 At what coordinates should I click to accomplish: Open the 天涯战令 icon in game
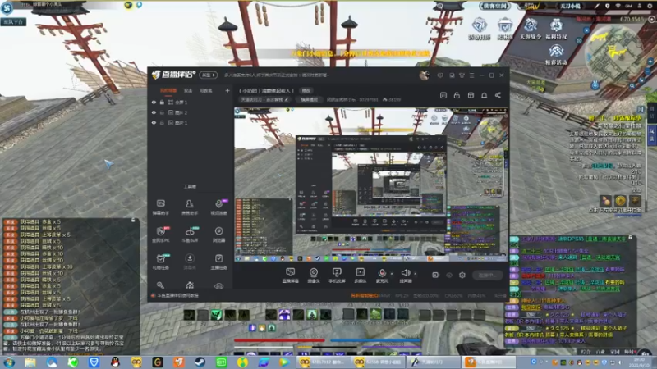point(531,29)
